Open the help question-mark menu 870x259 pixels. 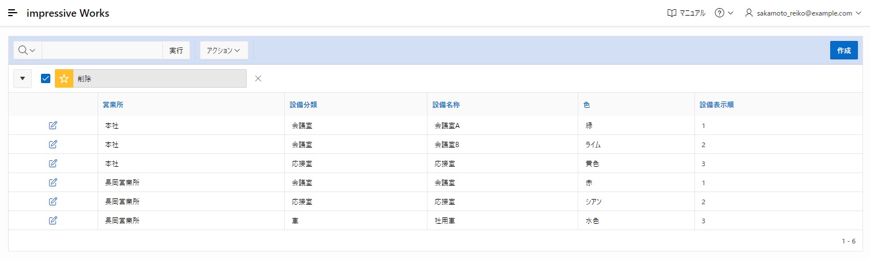coord(724,13)
